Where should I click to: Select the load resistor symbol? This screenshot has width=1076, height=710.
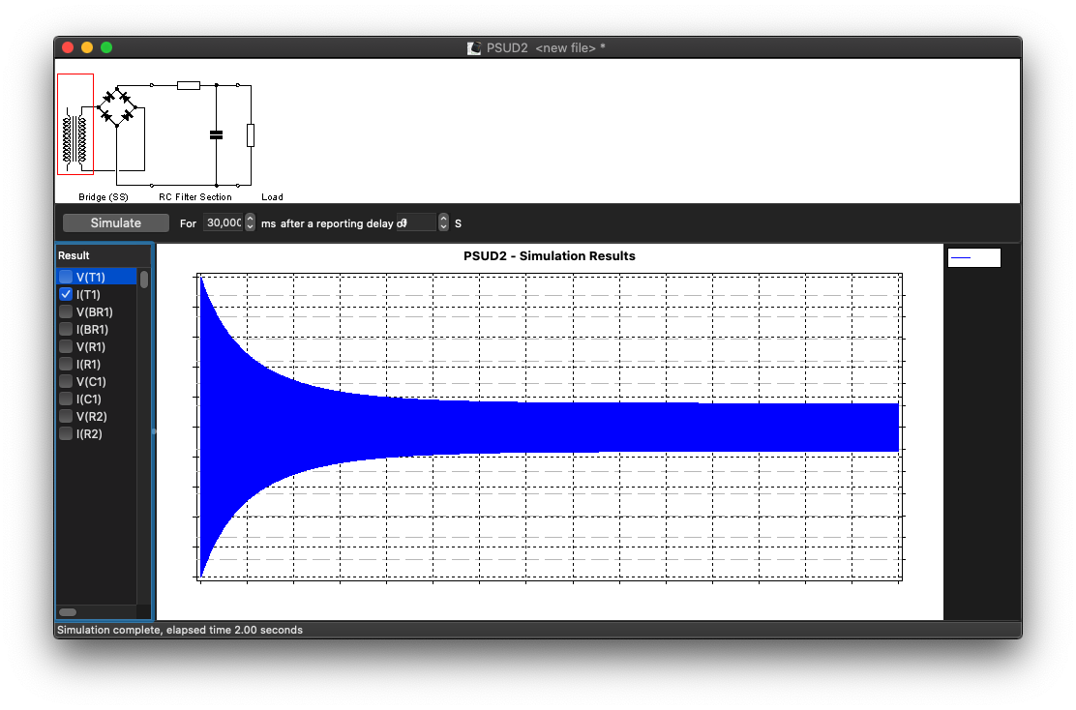click(x=251, y=135)
